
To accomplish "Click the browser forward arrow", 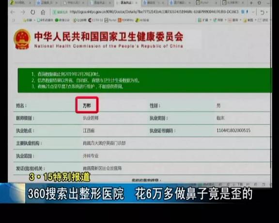I will click(23, 12).
